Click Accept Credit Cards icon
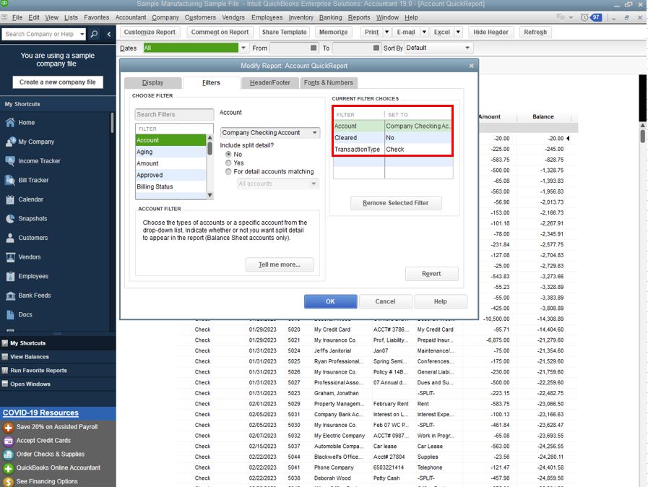The width and height of the screenshot is (648, 487). [x=8, y=441]
